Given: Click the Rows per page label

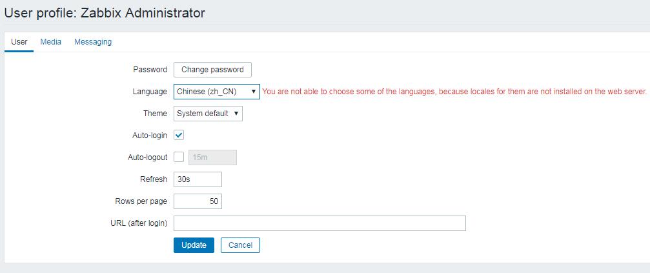Looking at the screenshot, I should [x=140, y=201].
